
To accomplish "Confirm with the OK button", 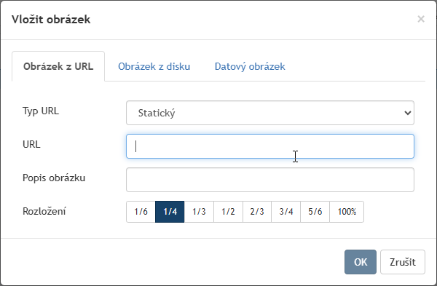I will [361, 262].
